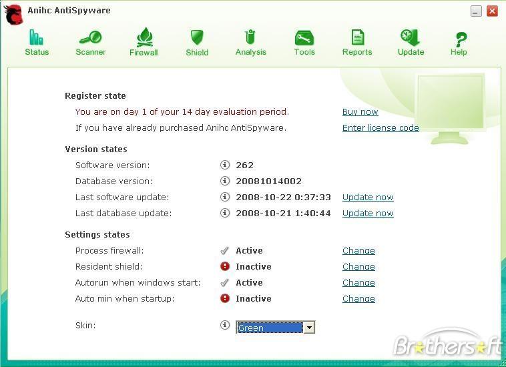Open the Reports document icon
506x367 pixels.
click(358, 37)
